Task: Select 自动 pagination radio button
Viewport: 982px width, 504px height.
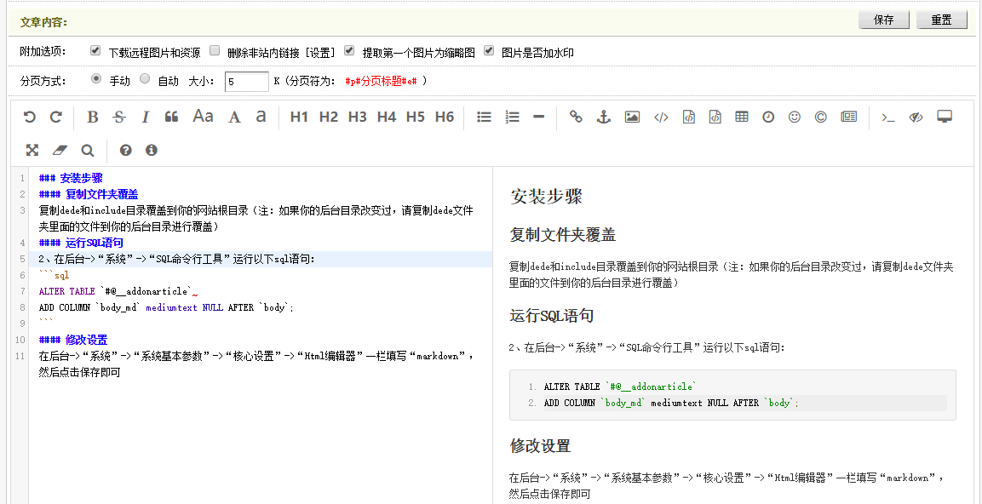Action: (x=145, y=79)
